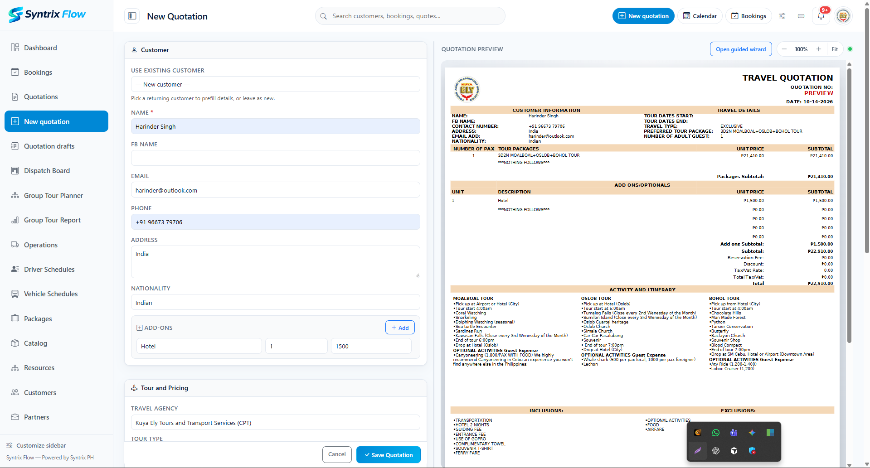870x468 pixels.
Task: Click the white cube tray icon
Action: click(x=734, y=451)
